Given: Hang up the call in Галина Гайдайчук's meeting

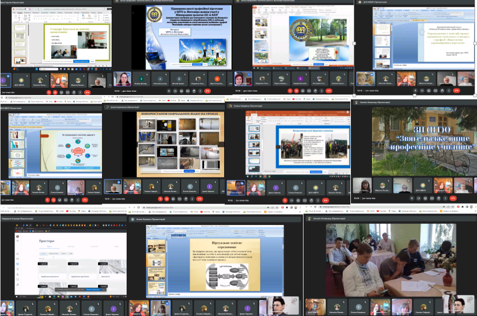Looking at the screenshot, I should tap(326, 200).
